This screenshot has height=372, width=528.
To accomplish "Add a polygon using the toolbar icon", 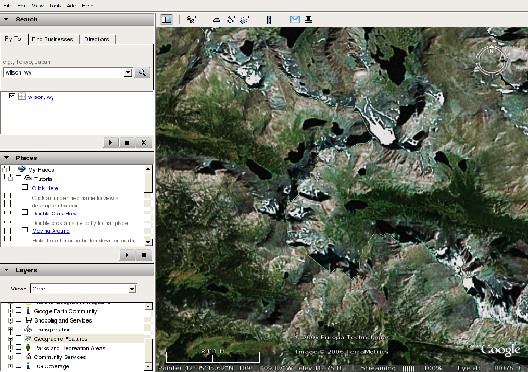I will 218,20.
